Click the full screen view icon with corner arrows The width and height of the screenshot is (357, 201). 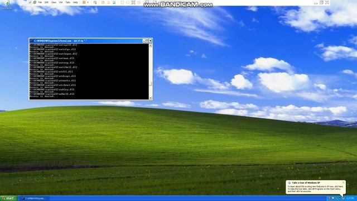[x=133, y=2]
